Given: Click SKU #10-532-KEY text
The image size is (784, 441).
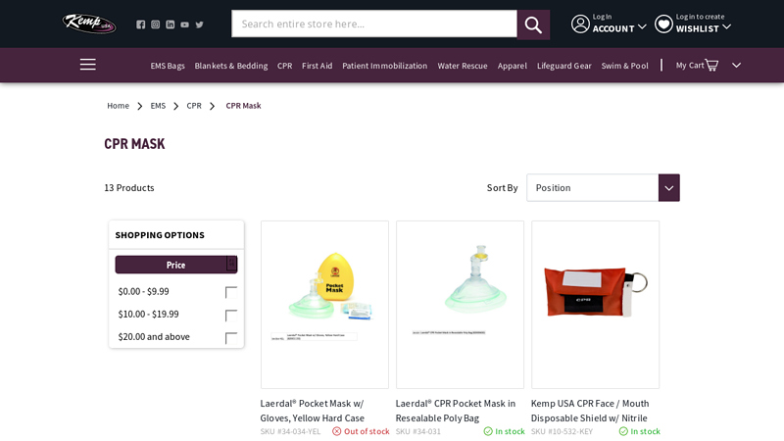Looking at the screenshot, I should click(562, 431).
